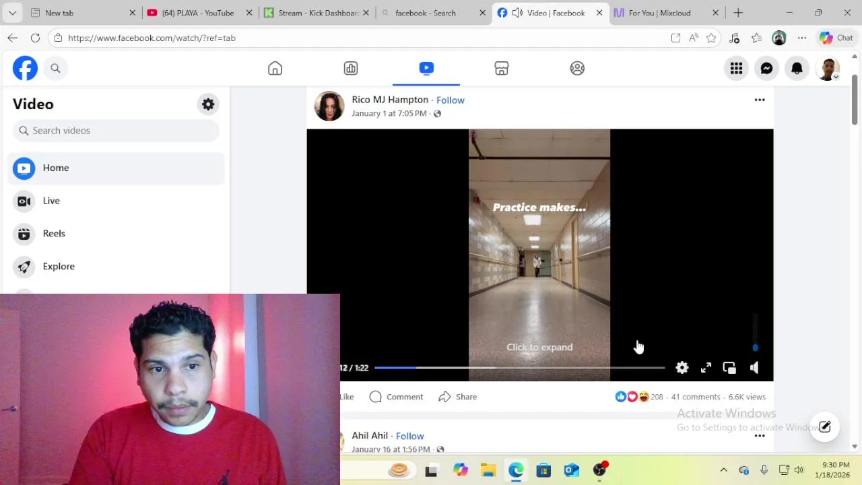Open the Facebook menu grid icon

tap(736, 68)
